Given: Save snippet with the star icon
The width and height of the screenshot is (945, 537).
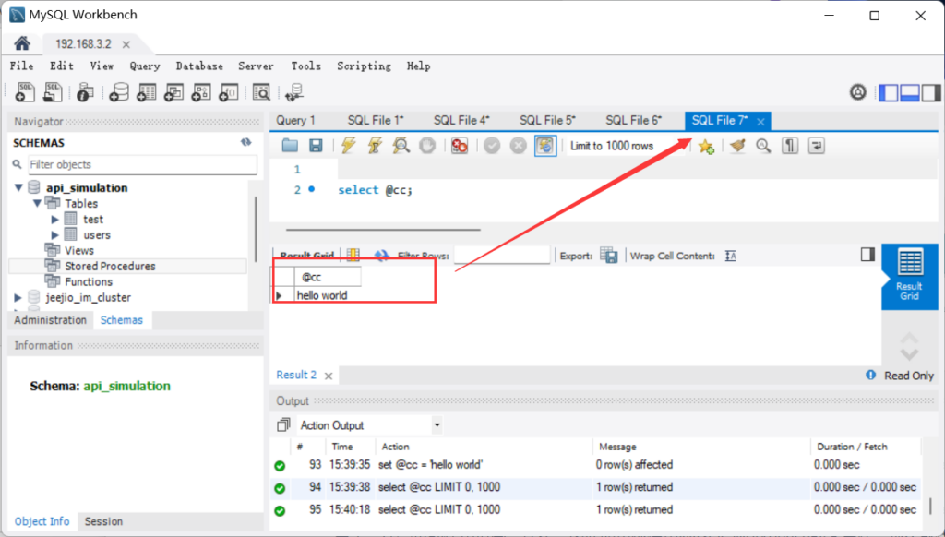Looking at the screenshot, I should [x=706, y=146].
